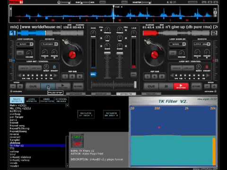Click the CUE button on right deck

(151, 86)
